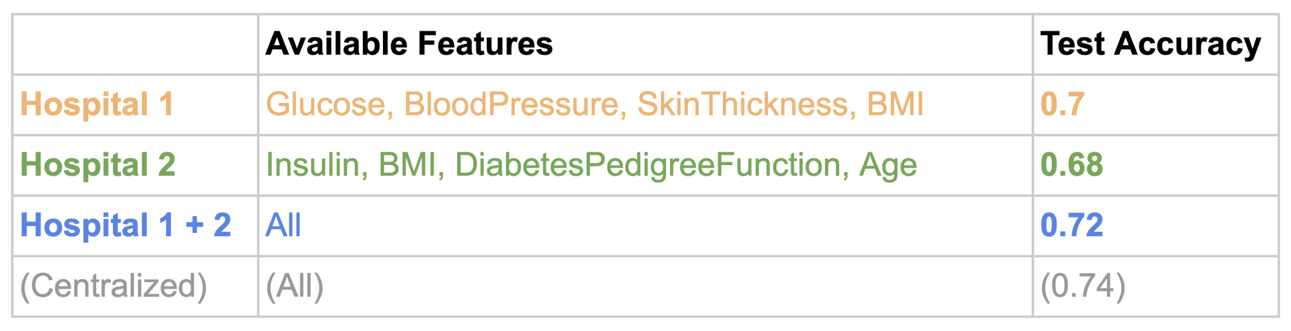This screenshot has width=1291, height=331.
Task: Click the blue All features cell
Action: coord(283,225)
